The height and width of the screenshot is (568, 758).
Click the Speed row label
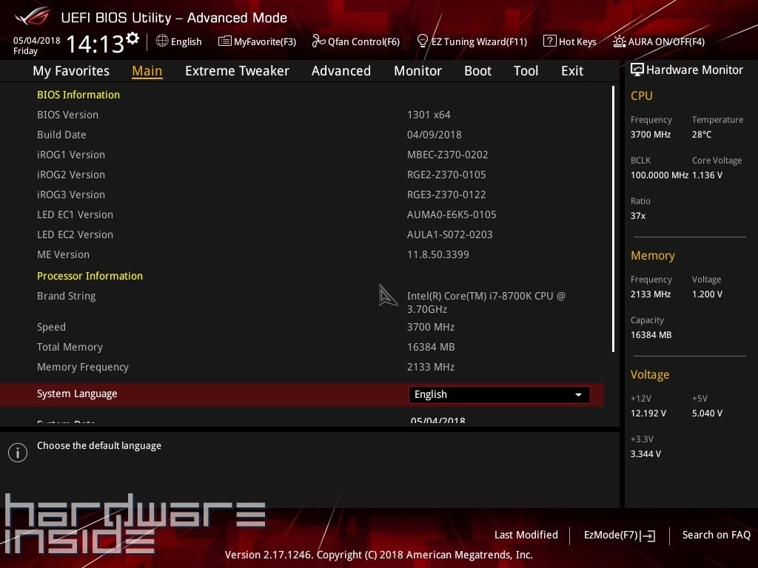tap(51, 327)
